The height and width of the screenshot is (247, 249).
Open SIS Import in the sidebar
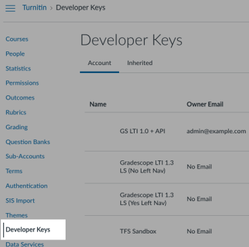20,200
